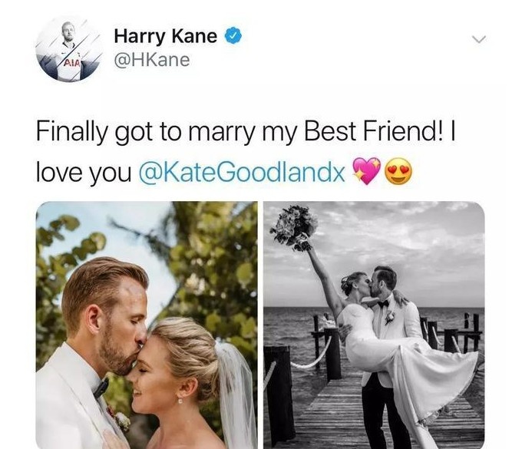Click the blue verified badge
Viewport: 522px width, 449px height.
tap(233, 36)
